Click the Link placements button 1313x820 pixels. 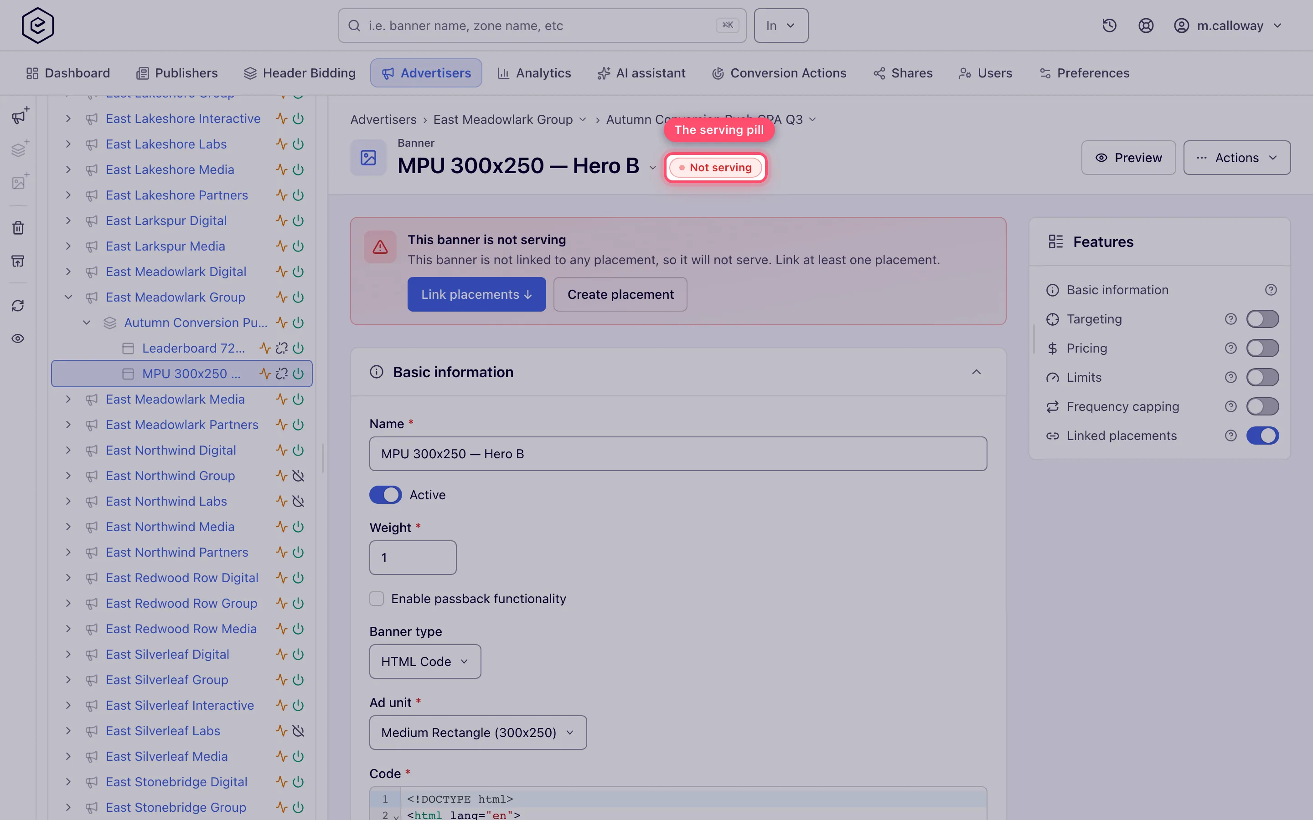tap(476, 294)
